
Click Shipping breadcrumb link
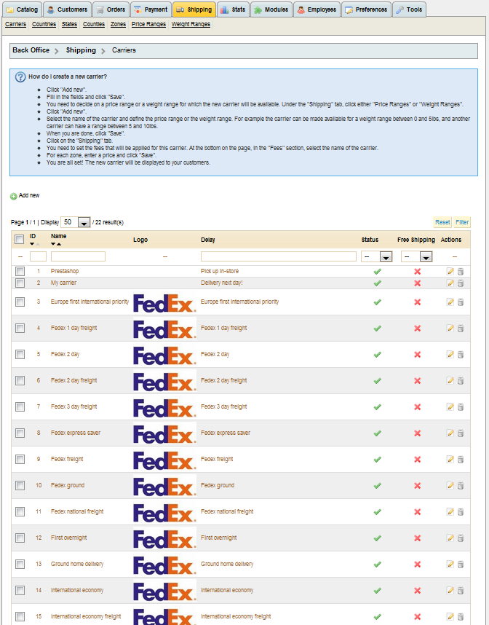pyautogui.click(x=81, y=50)
